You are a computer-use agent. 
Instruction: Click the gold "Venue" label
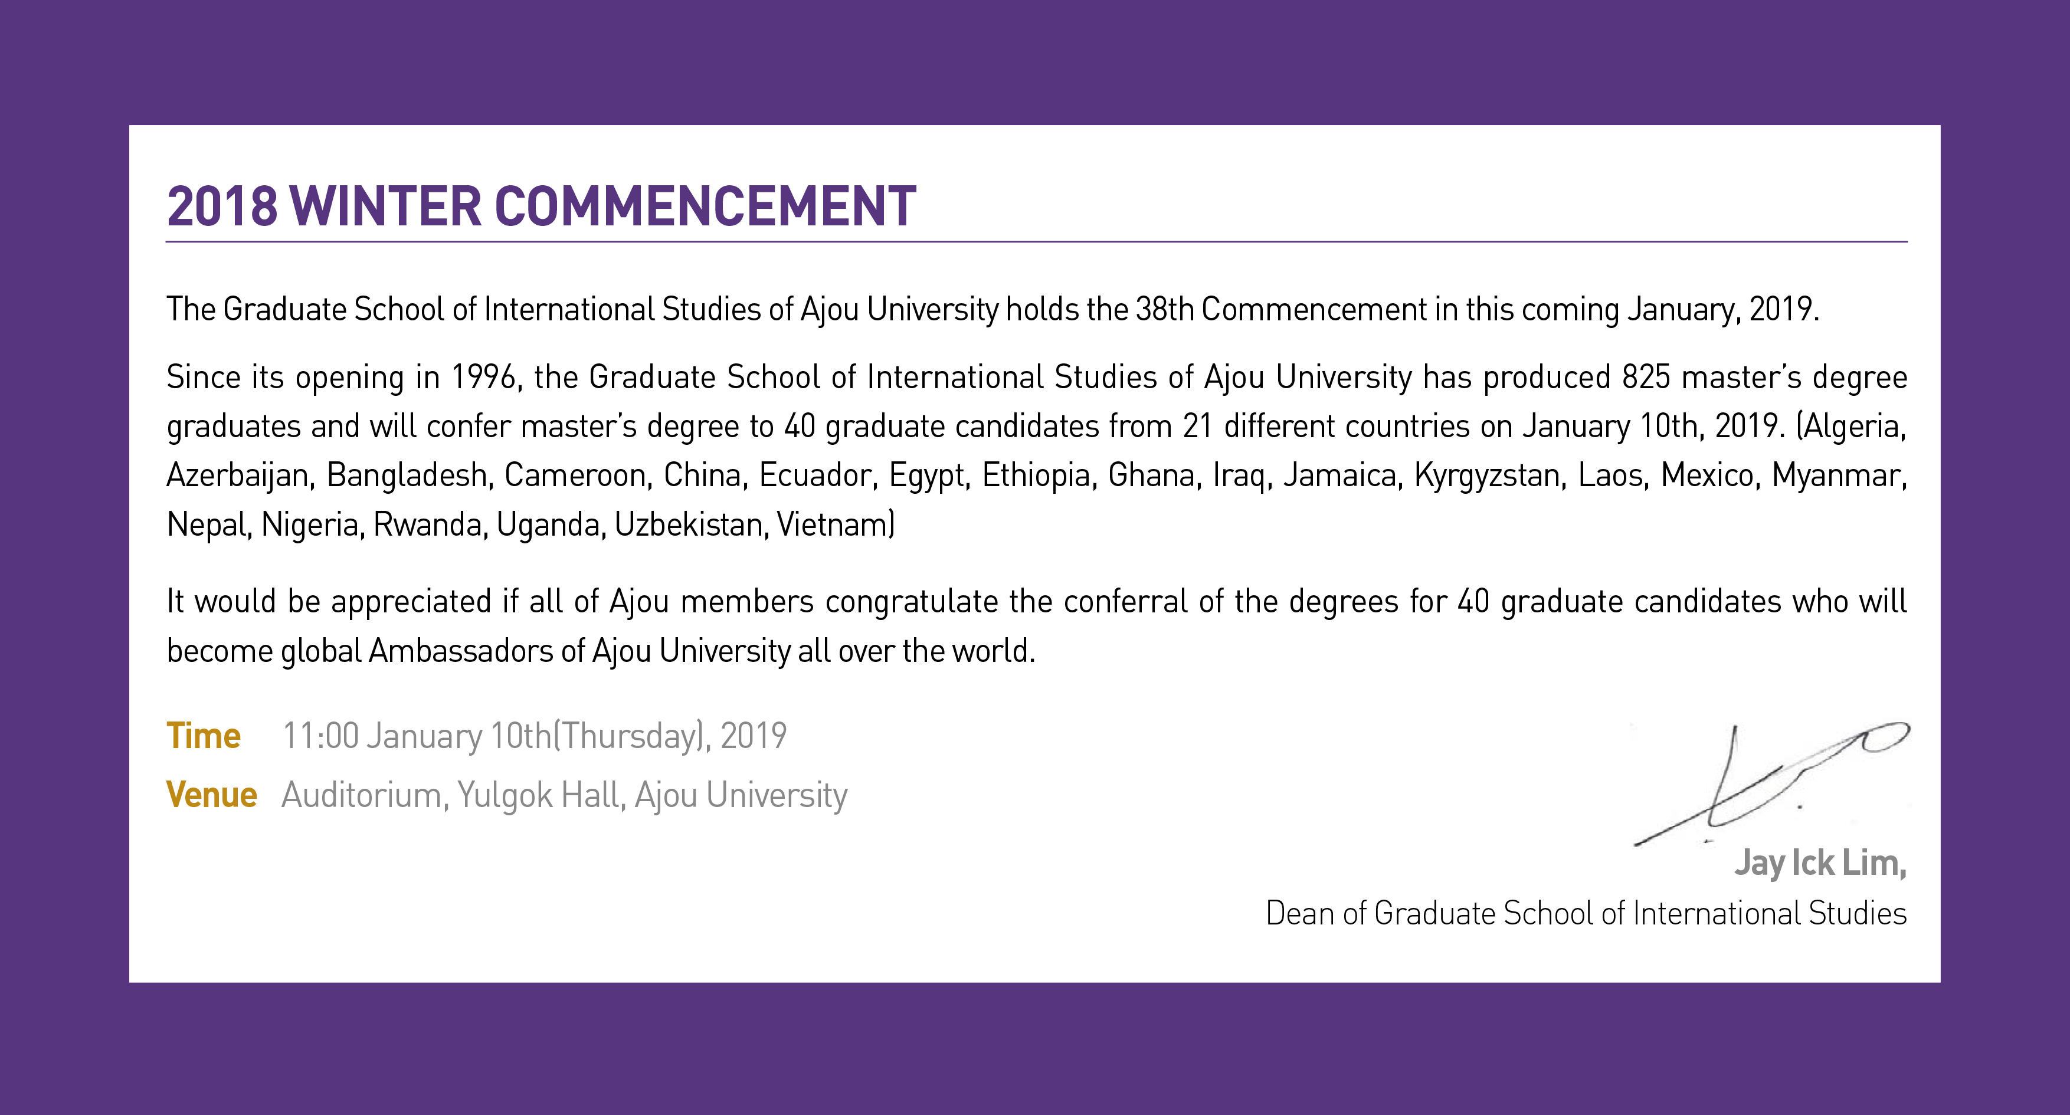pyautogui.click(x=211, y=795)
